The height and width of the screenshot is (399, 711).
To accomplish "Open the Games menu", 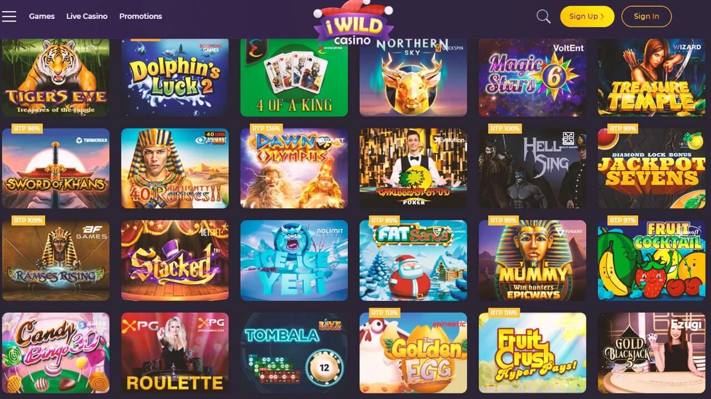I will 42,16.
